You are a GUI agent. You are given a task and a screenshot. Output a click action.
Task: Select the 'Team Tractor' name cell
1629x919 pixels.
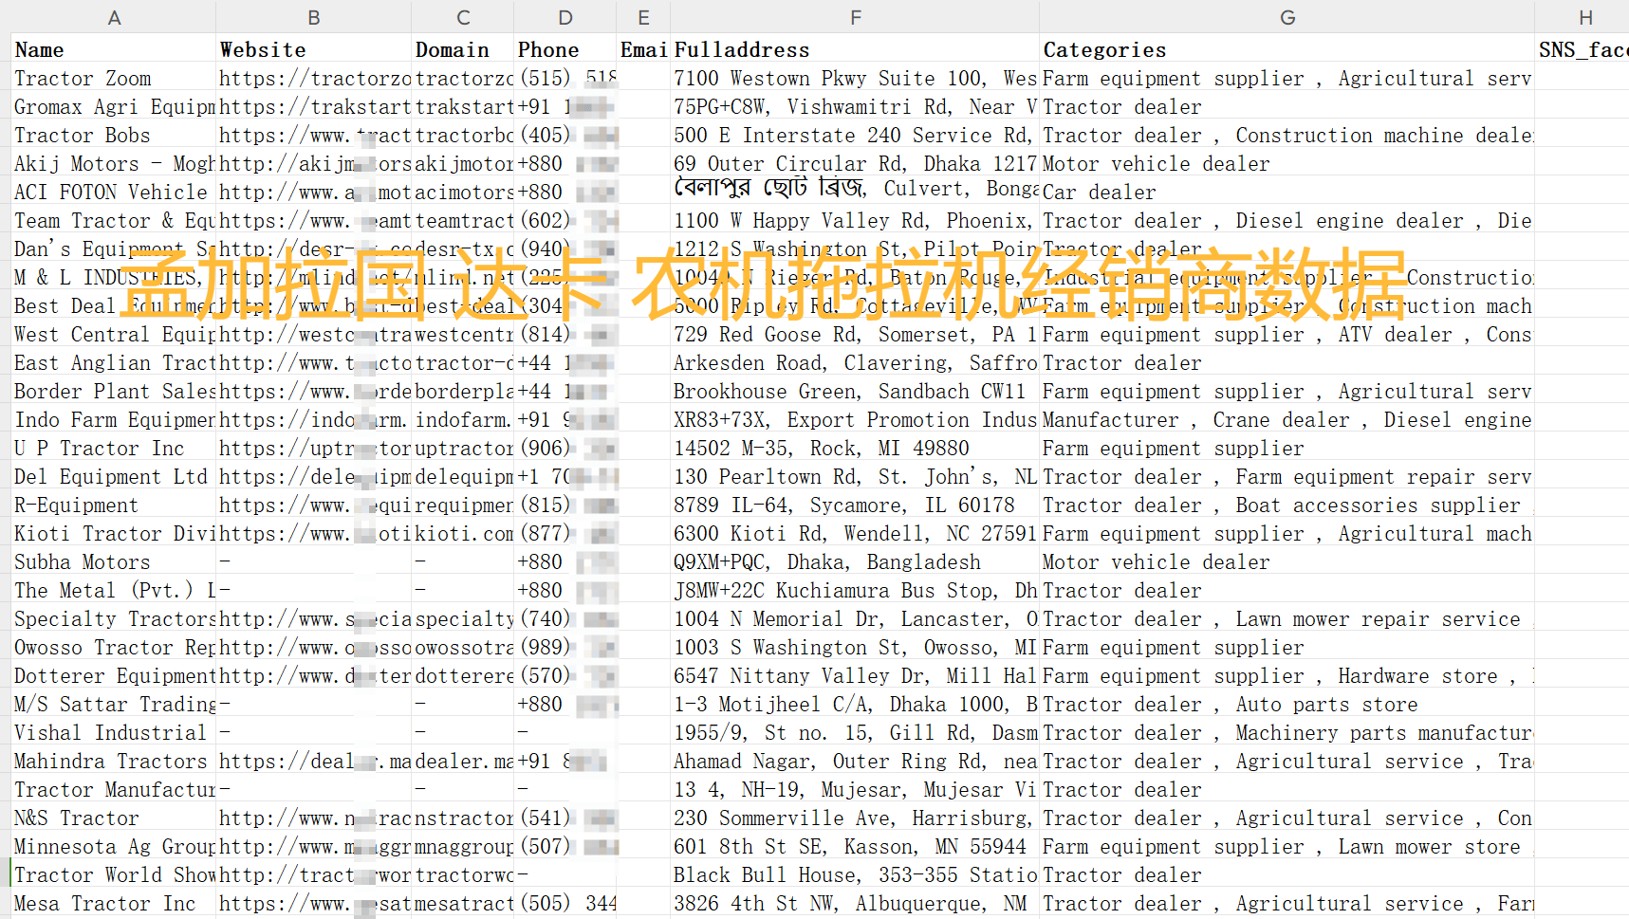click(114, 220)
